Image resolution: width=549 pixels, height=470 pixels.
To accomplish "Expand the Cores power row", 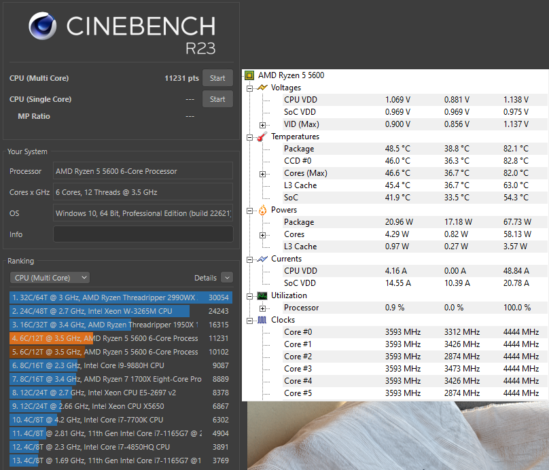I will (x=262, y=235).
